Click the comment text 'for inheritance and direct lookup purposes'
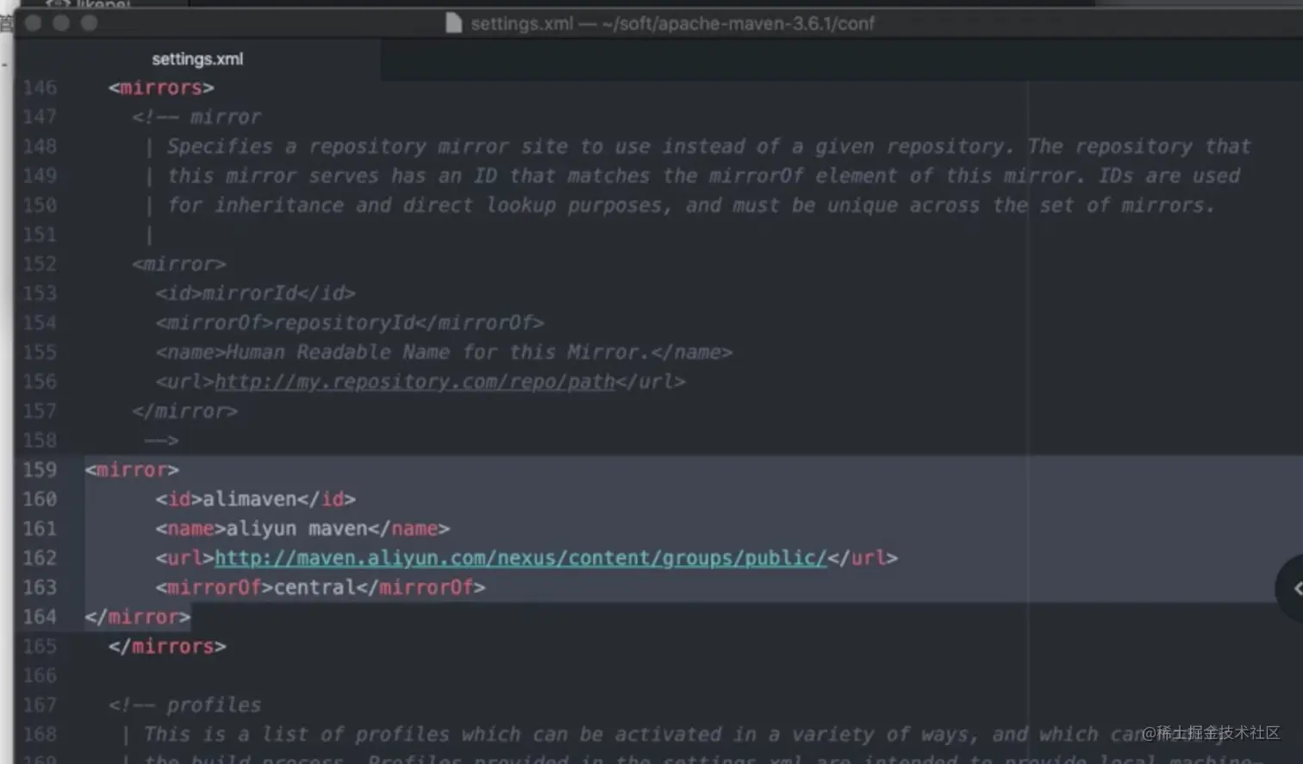 tap(415, 205)
